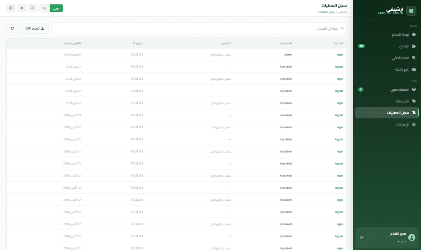Switch language to EN
Screen dimensions: 421x250
coord(44,8)
